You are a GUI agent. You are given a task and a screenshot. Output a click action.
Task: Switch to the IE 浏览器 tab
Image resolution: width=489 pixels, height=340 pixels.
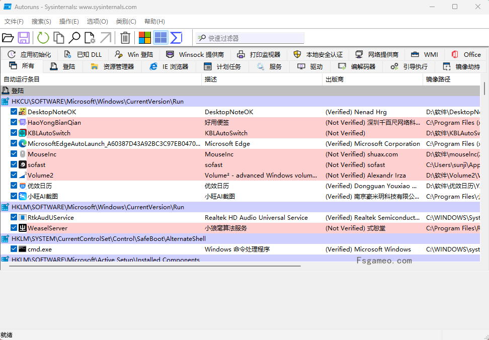(169, 67)
